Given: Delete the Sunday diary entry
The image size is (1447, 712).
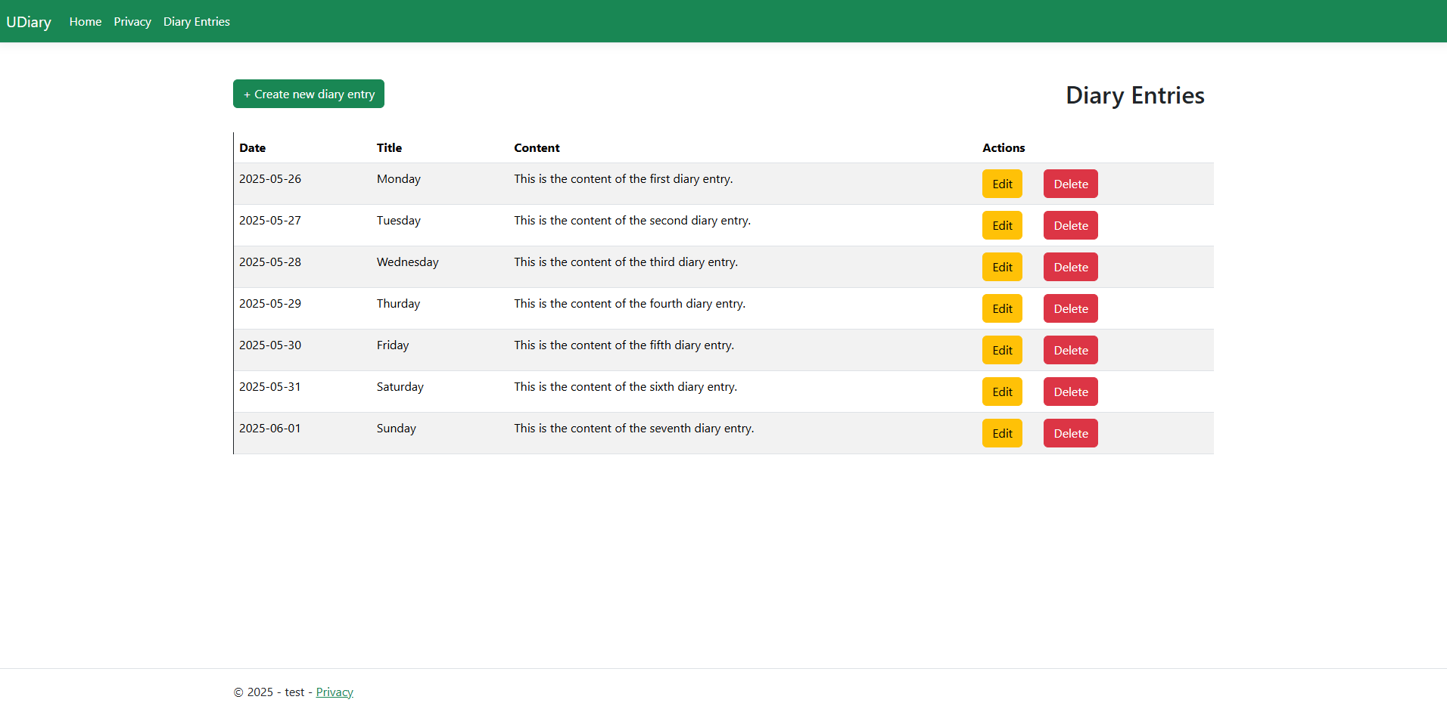Looking at the screenshot, I should 1070,433.
